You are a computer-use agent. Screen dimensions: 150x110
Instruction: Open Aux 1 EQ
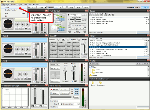pos(25,78)
